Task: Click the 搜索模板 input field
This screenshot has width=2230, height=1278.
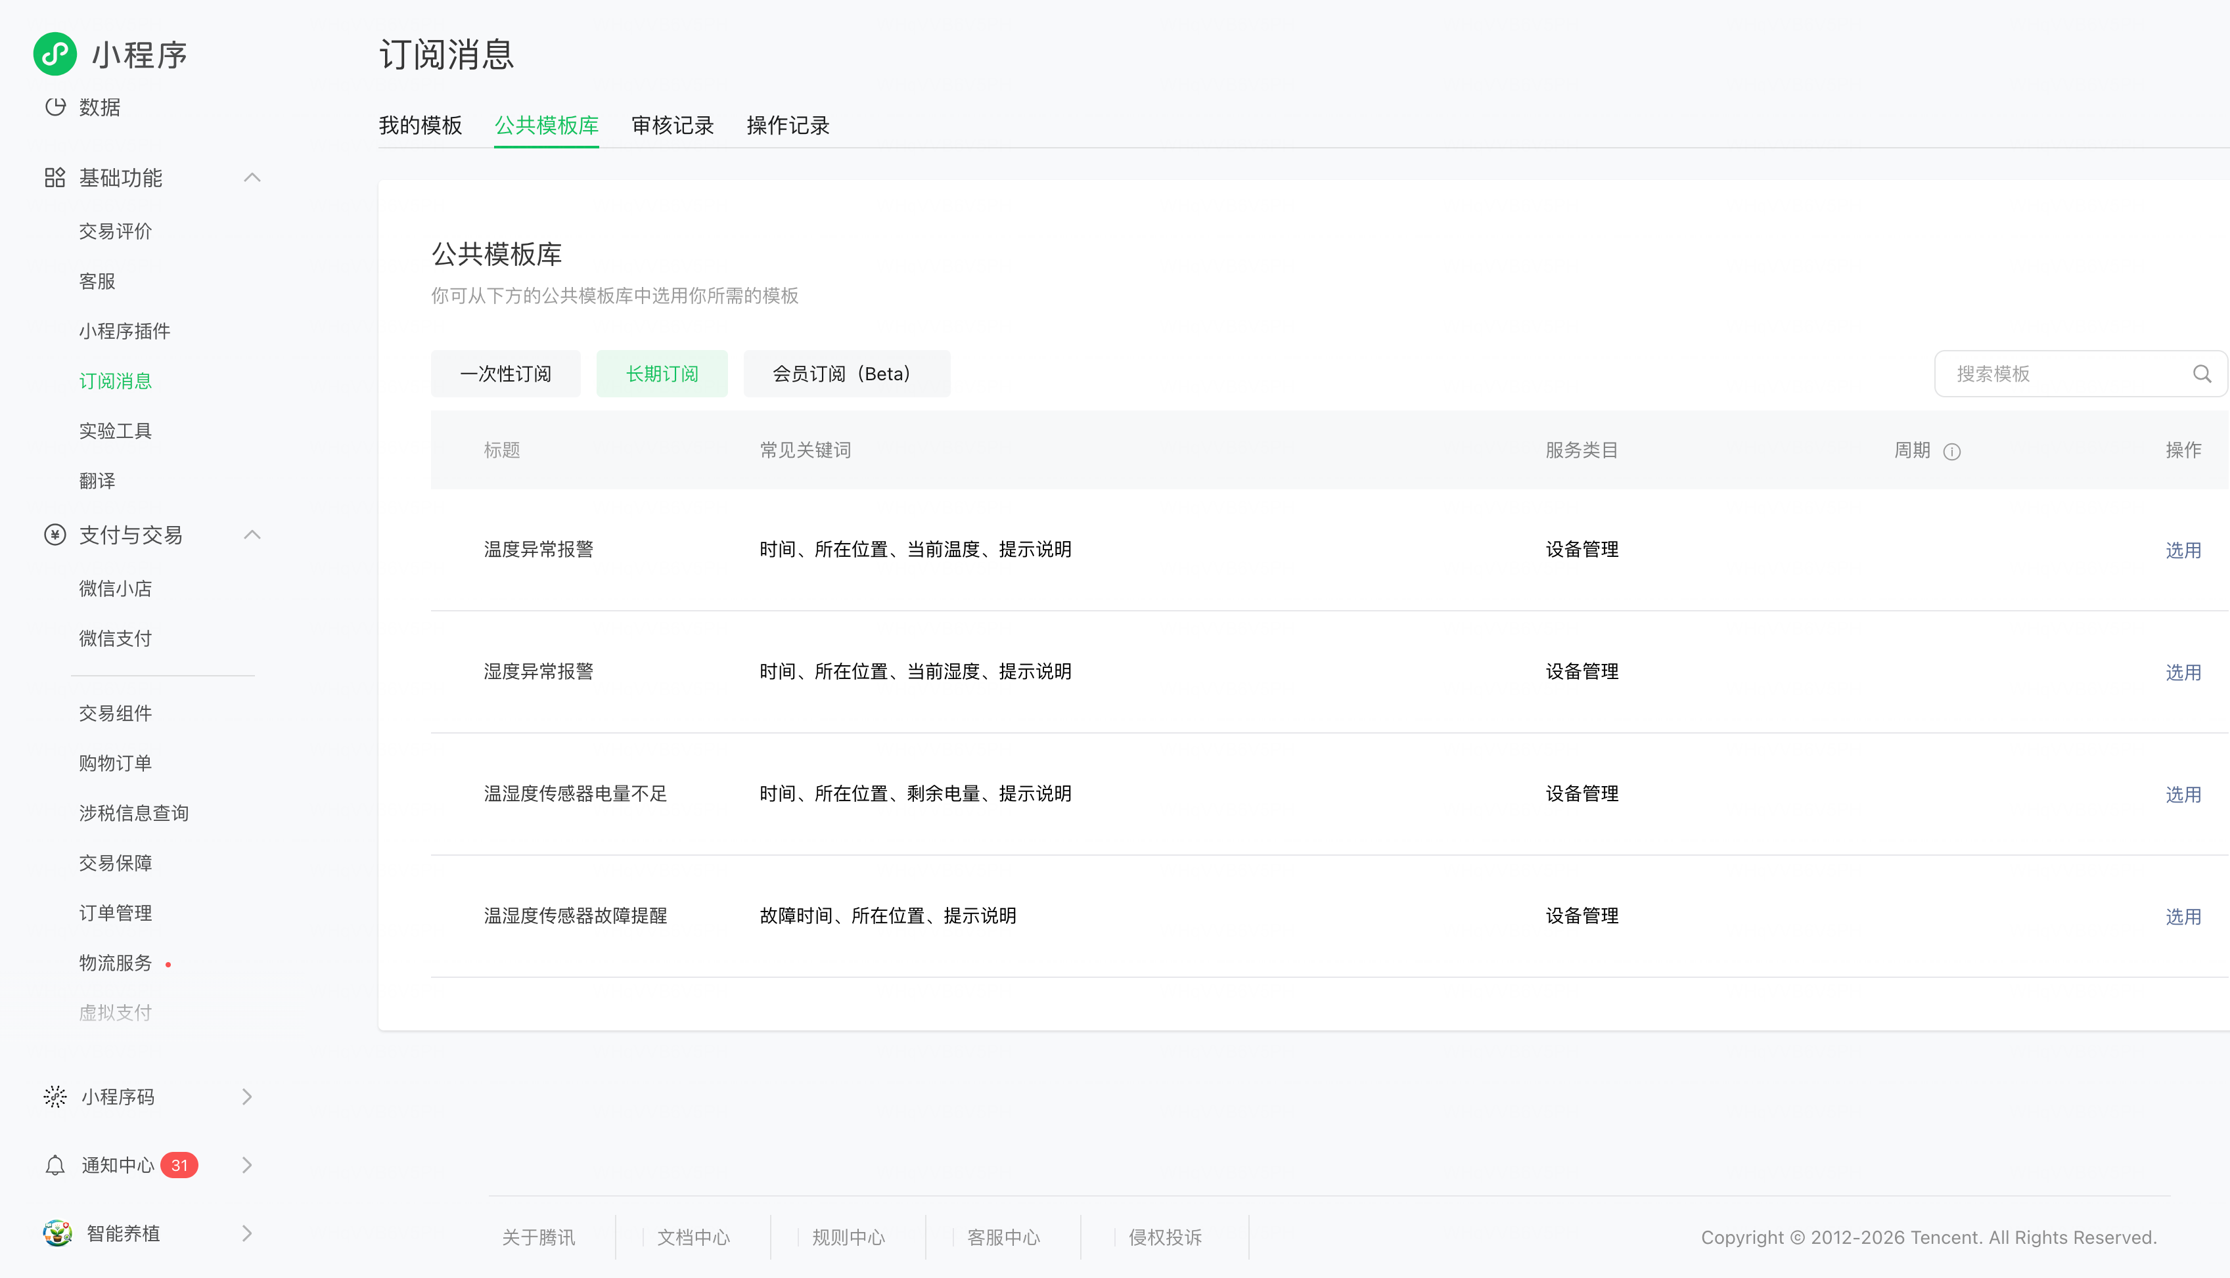Action: click(x=2063, y=374)
